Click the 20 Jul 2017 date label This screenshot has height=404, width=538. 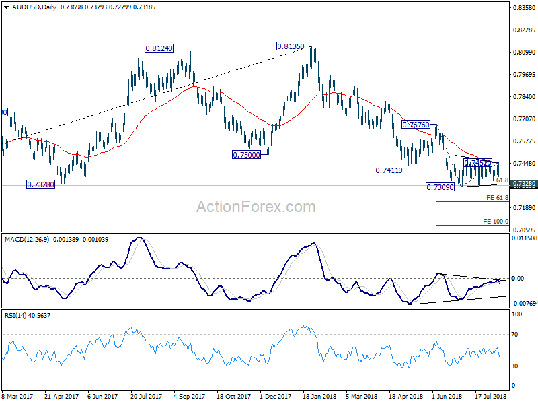click(x=146, y=396)
